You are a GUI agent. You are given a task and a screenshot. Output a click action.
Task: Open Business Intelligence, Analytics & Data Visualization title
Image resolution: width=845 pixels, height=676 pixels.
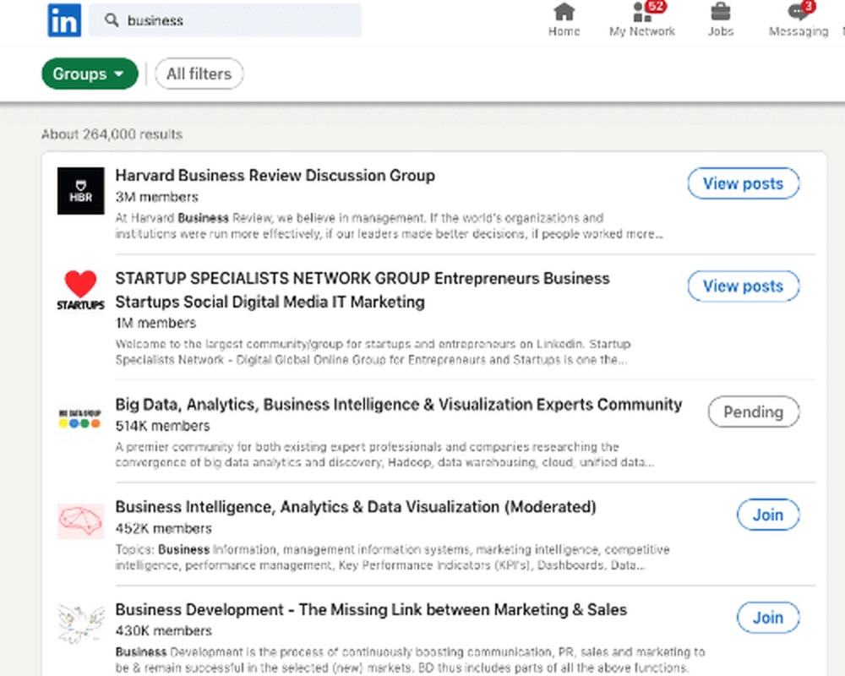pos(356,507)
